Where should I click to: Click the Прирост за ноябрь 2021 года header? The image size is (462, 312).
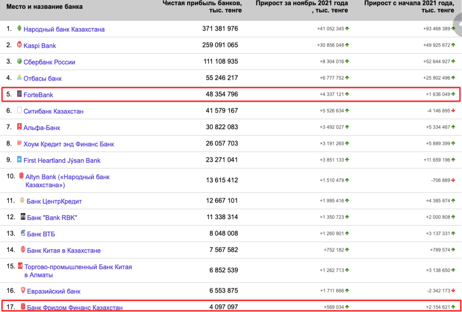point(302,7)
